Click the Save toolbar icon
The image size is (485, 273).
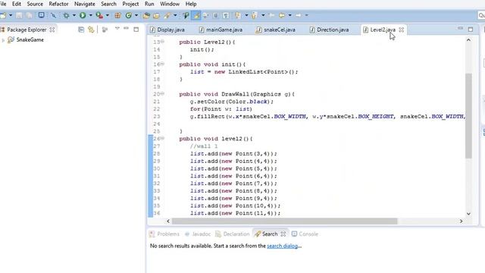[19, 15]
